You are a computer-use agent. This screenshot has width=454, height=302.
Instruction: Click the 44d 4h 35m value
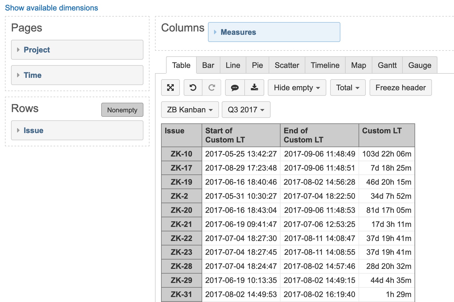pos(387,280)
